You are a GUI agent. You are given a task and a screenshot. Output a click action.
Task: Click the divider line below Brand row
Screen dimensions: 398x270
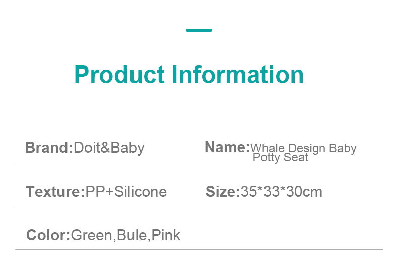pyautogui.click(x=198, y=164)
